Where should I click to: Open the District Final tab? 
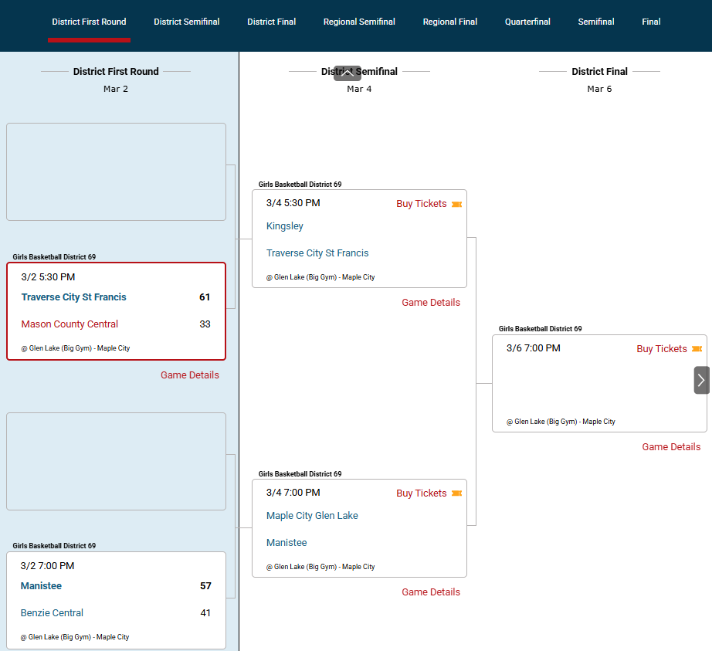click(x=271, y=22)
